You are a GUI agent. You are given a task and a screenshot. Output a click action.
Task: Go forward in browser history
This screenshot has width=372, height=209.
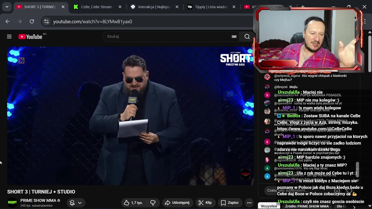20,21
